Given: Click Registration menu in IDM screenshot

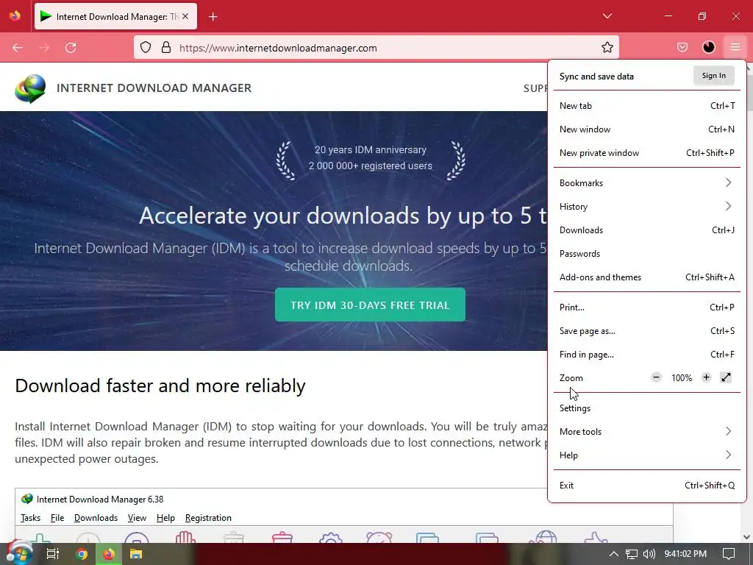Looking at the screenshot, I should click(208, 518).
